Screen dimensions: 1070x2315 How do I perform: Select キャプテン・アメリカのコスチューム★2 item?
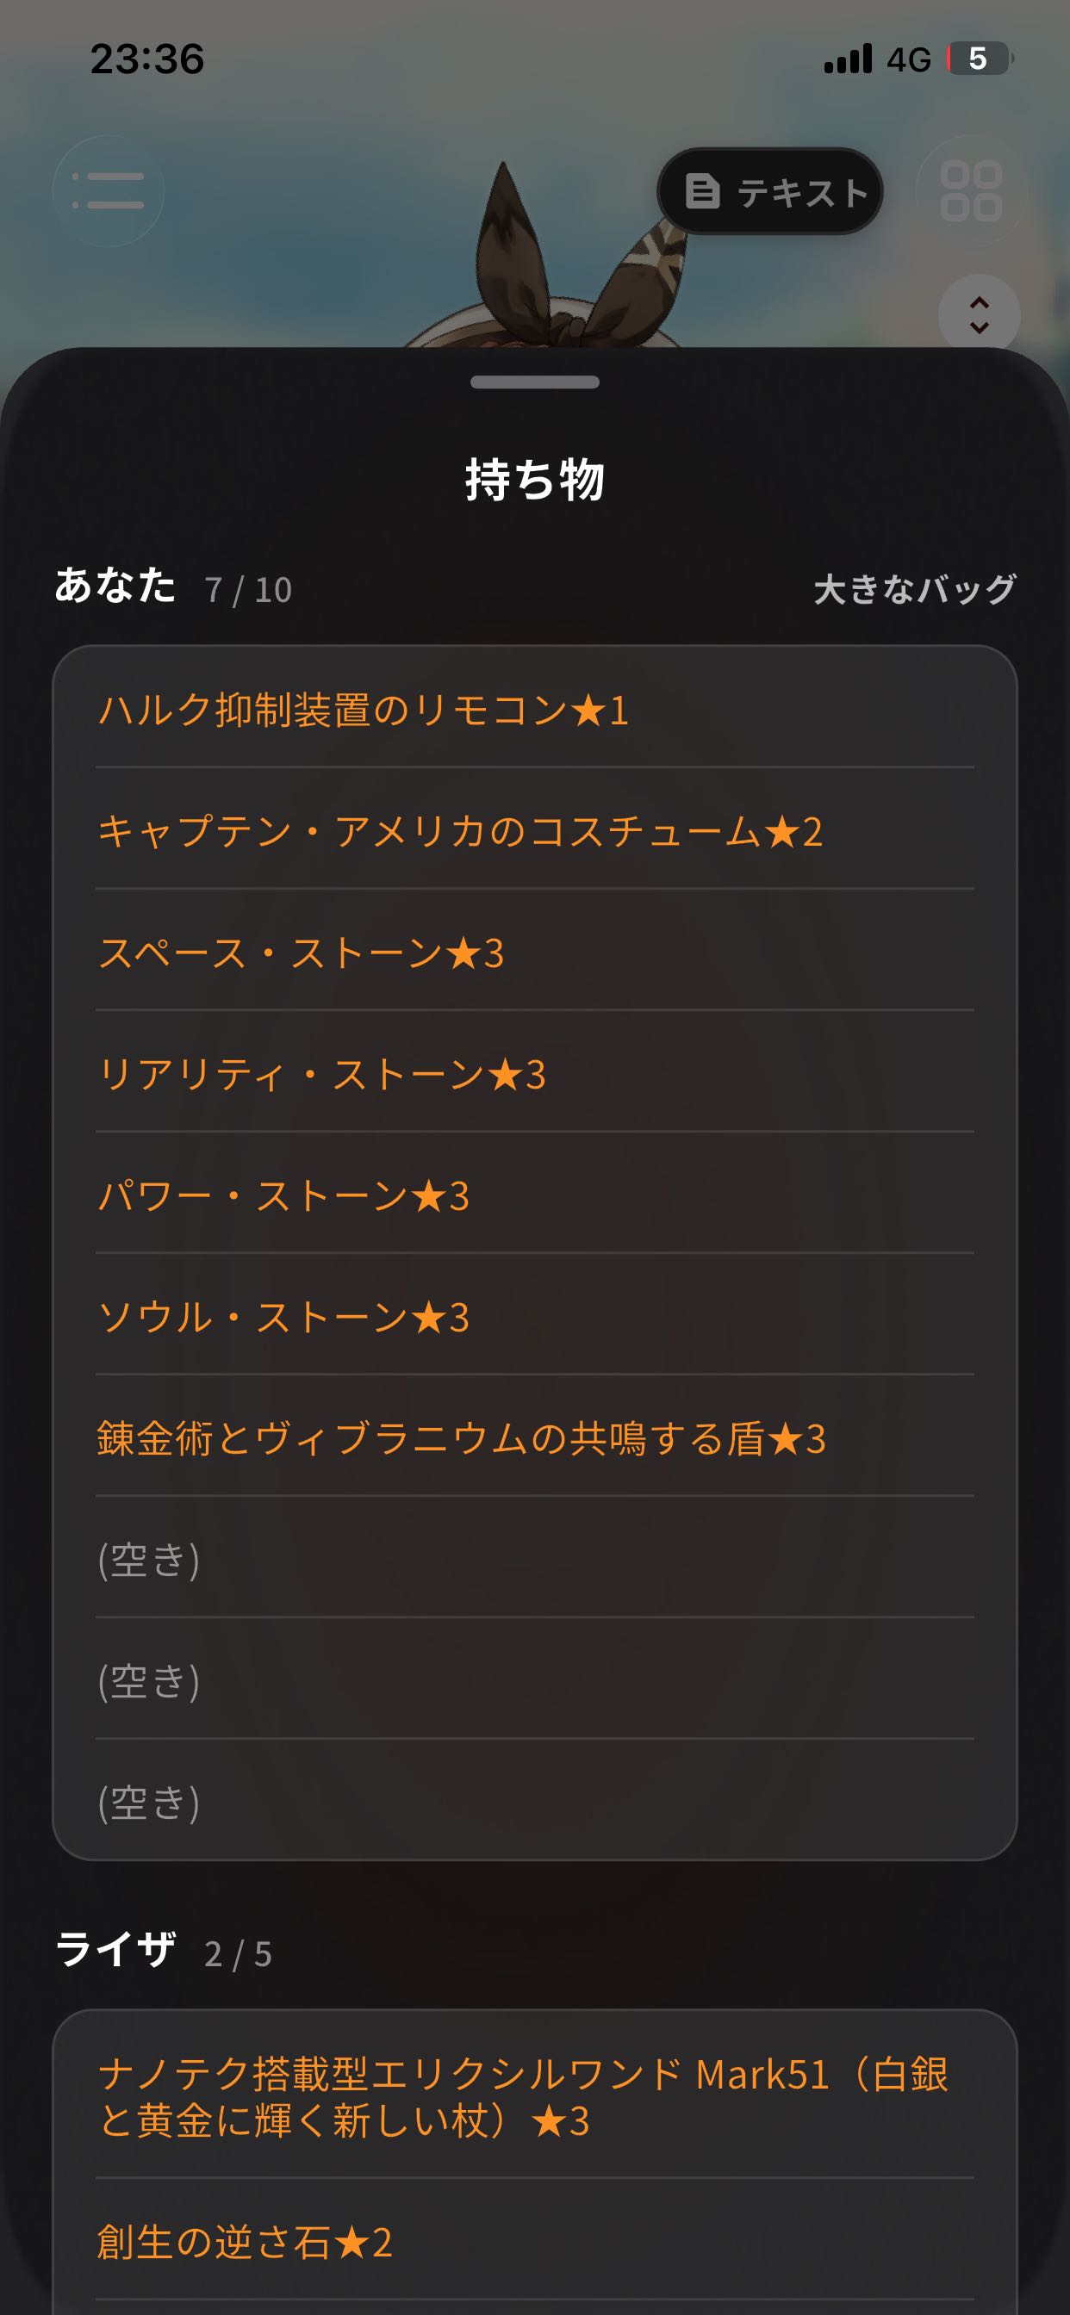click(535, 829)
